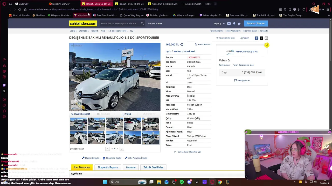Open the Konum tab
This screenshot has width=332, height=186.
point(131,167)
